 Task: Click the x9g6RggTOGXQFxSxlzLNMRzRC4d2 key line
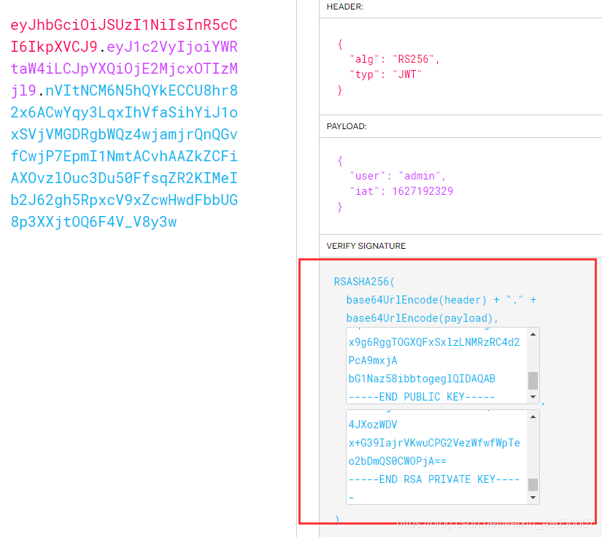coord(434,342)
